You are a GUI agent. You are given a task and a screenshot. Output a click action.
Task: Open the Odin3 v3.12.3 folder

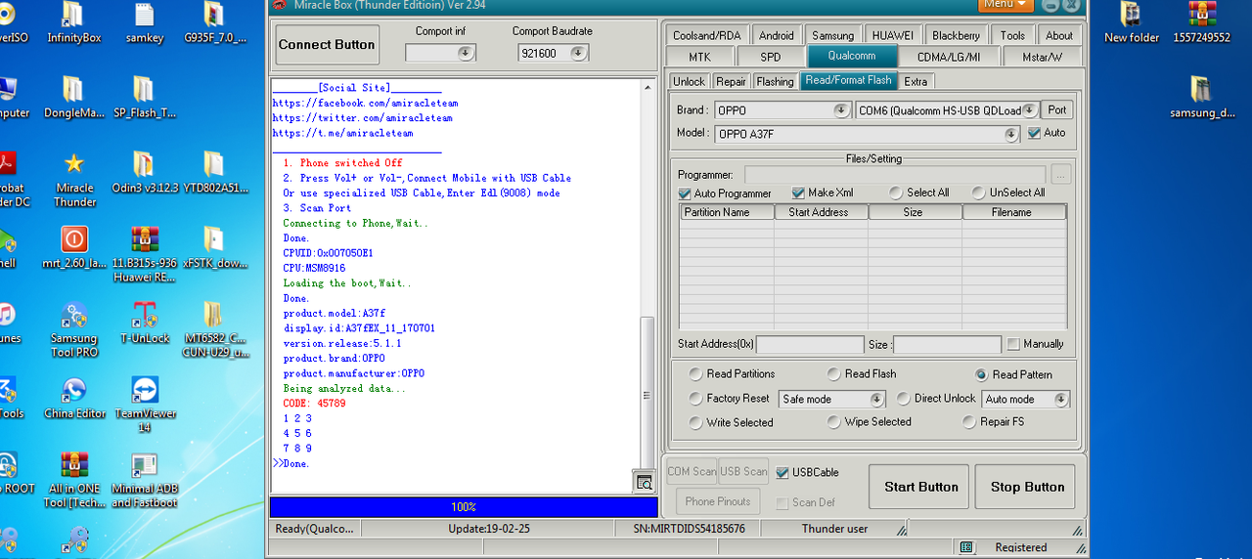pos(145,171)
